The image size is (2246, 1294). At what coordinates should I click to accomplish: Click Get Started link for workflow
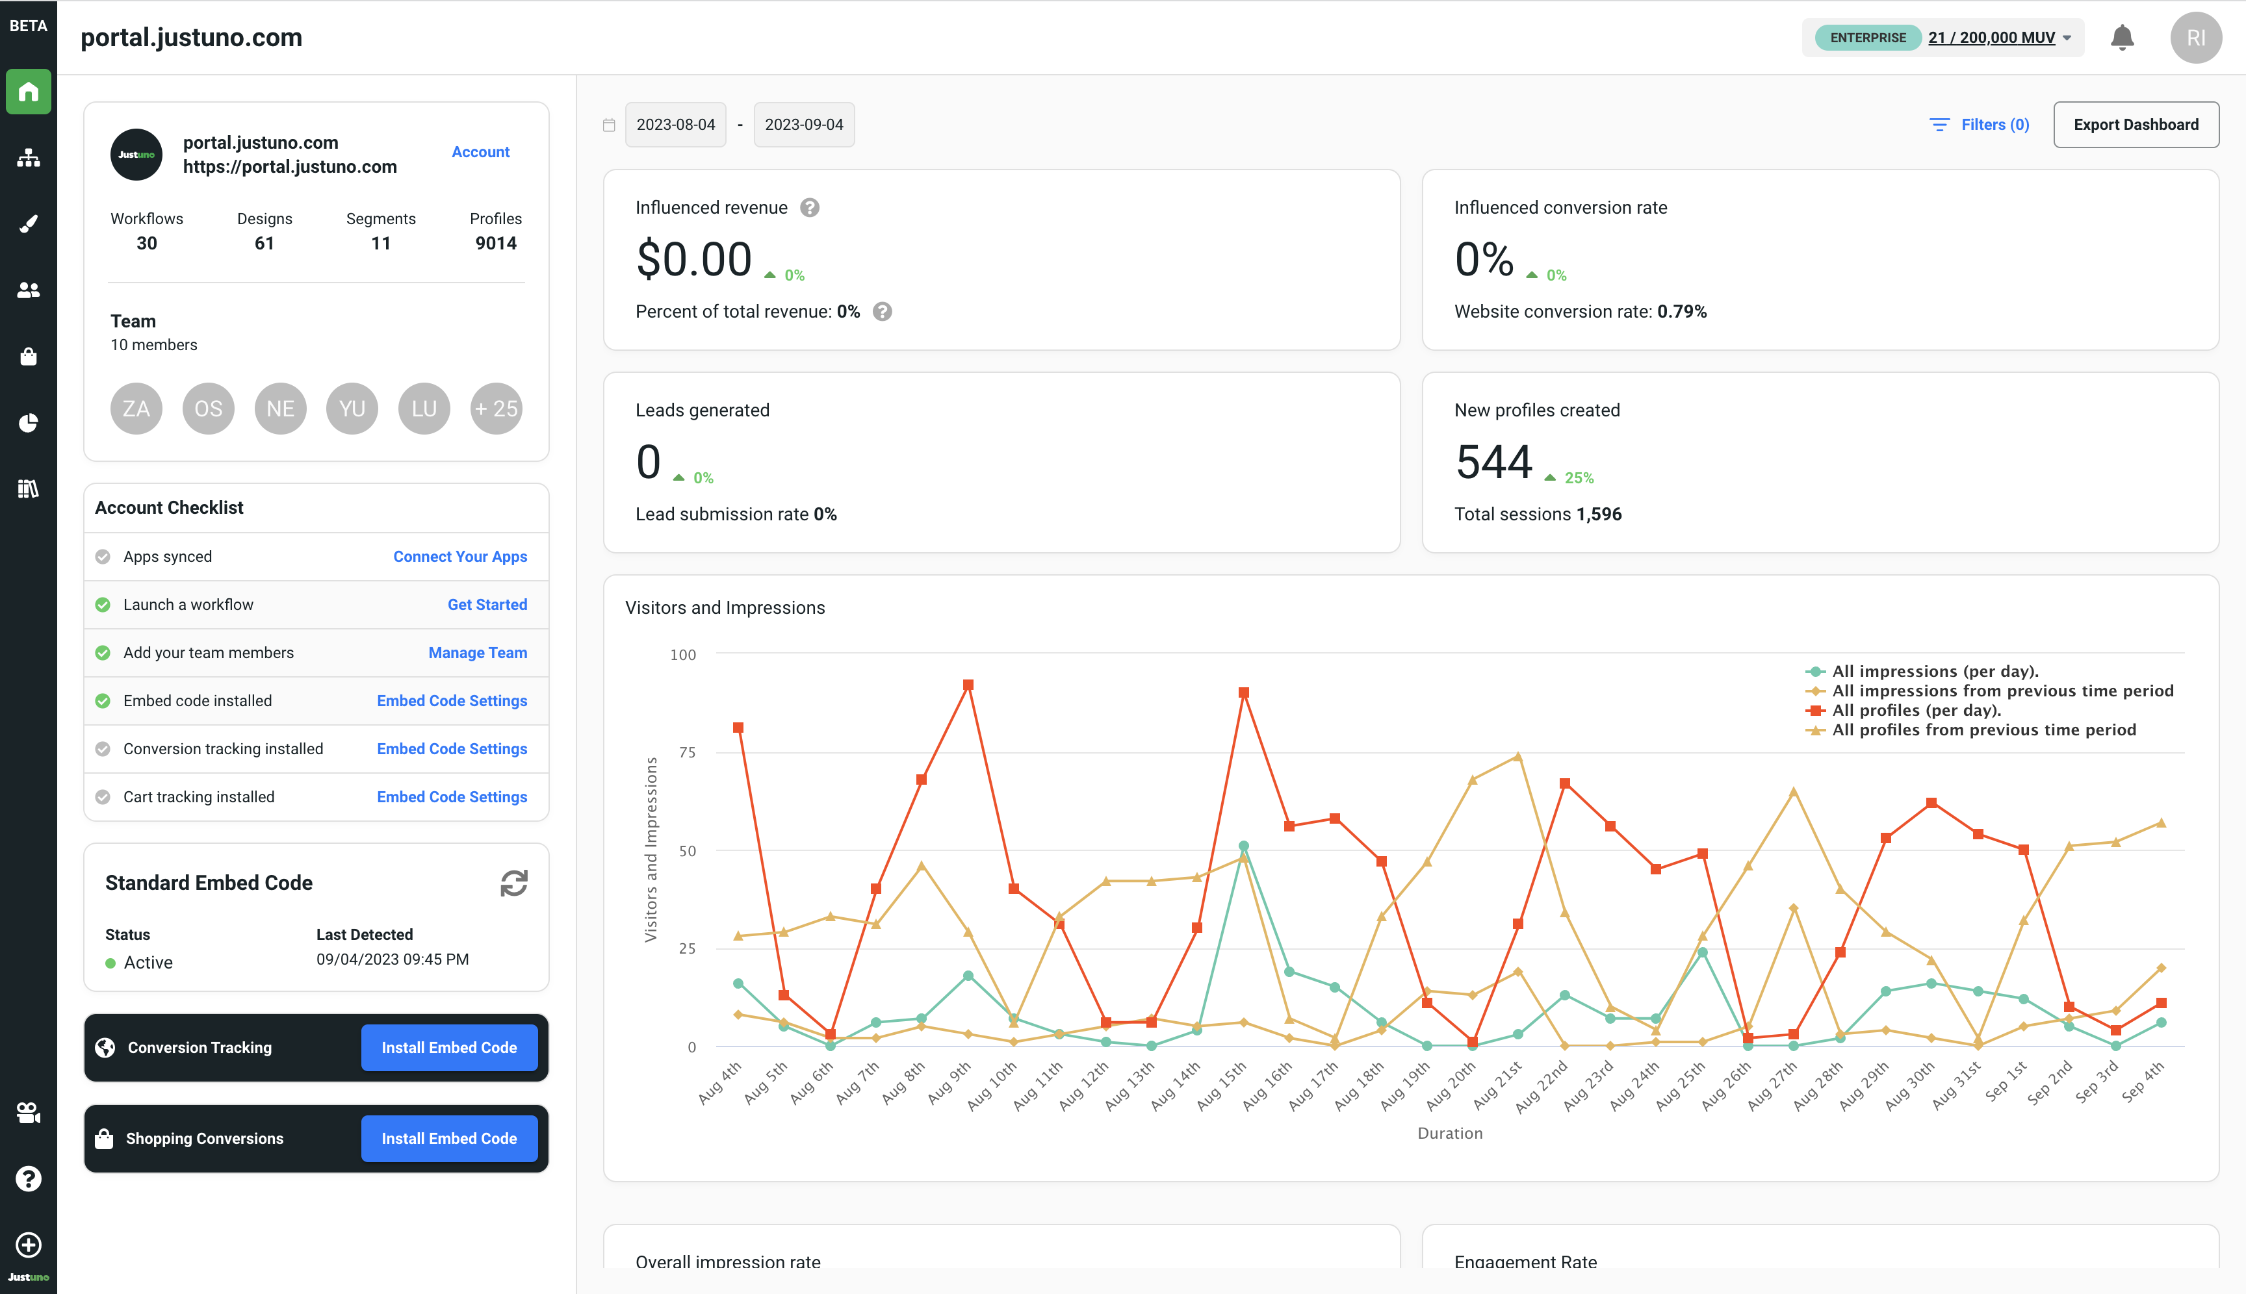point(487,604)
